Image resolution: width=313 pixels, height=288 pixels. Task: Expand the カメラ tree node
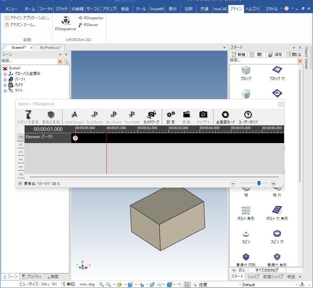coord(5,85)
